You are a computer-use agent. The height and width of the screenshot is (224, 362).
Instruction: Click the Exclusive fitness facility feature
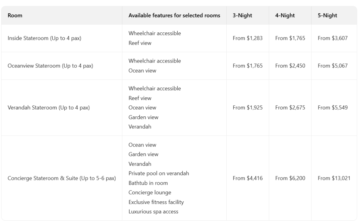tap(156, 202)
